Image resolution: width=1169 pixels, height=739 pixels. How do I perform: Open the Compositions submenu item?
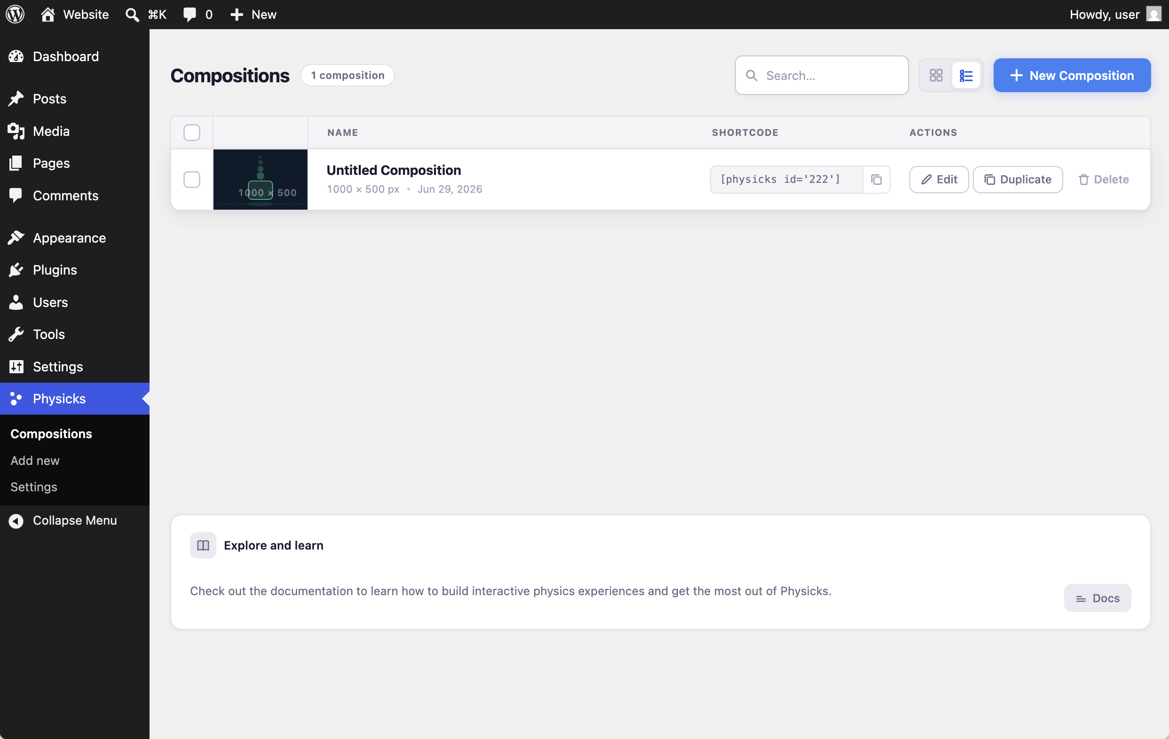tap(51, 433)
